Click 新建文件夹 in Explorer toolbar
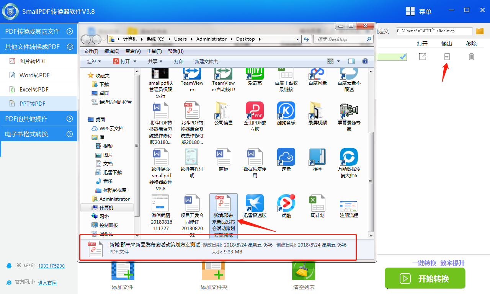490x294 pixels. tap(206, 61)
